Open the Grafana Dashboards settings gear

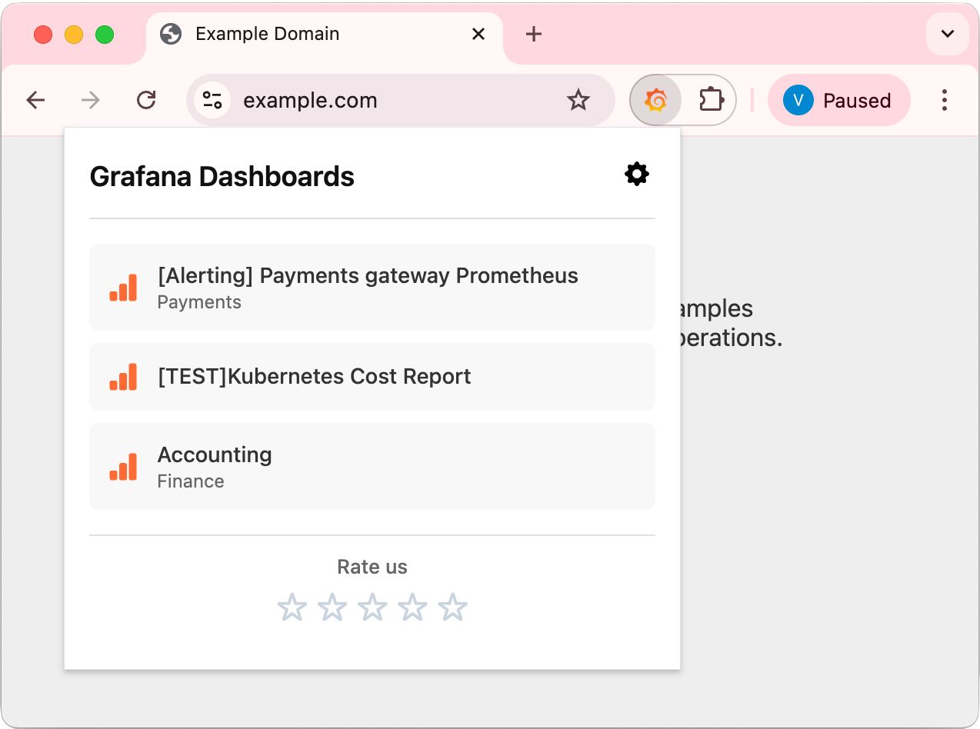click(636, 174)
